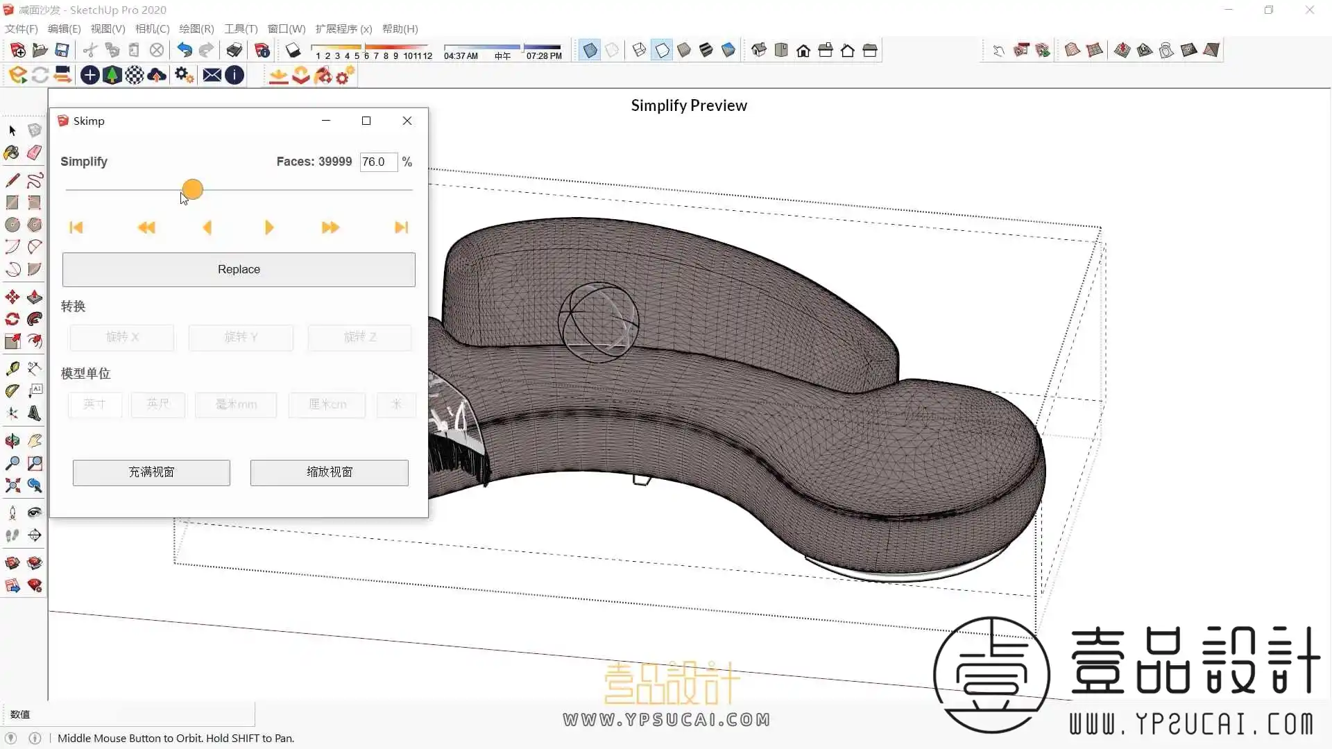Jump to first simplify step
The image size is (1332, 749).
pos(76,227)
